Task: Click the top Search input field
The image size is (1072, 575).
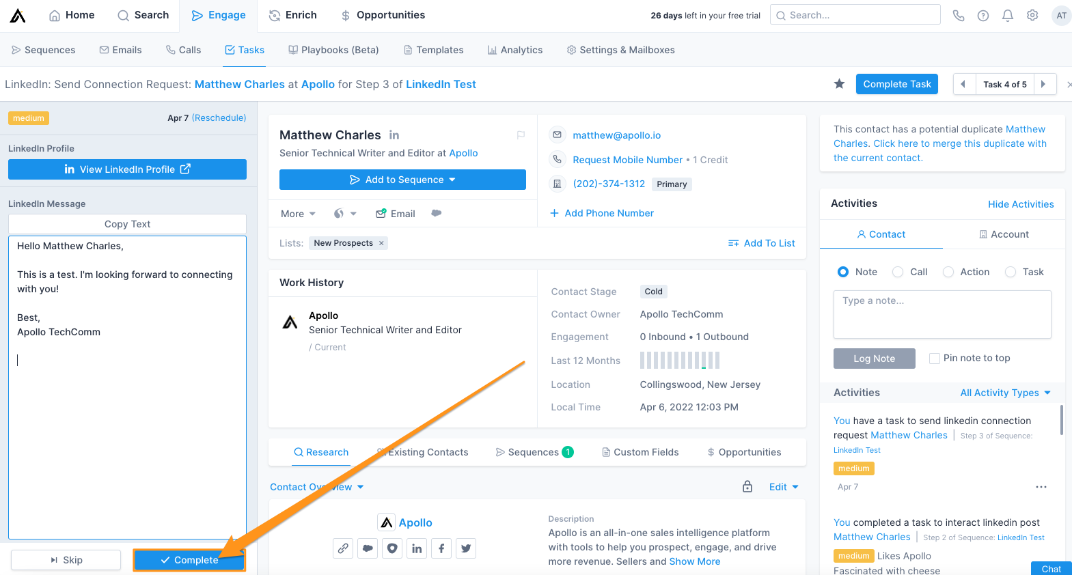Action: coord(855,15)
